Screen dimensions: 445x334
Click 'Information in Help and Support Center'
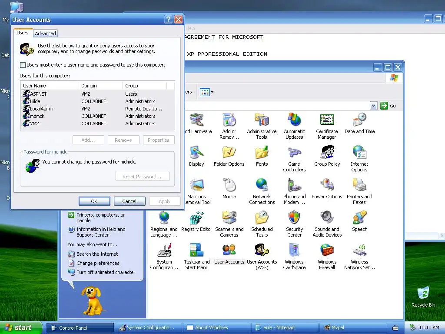click(101, 232)
